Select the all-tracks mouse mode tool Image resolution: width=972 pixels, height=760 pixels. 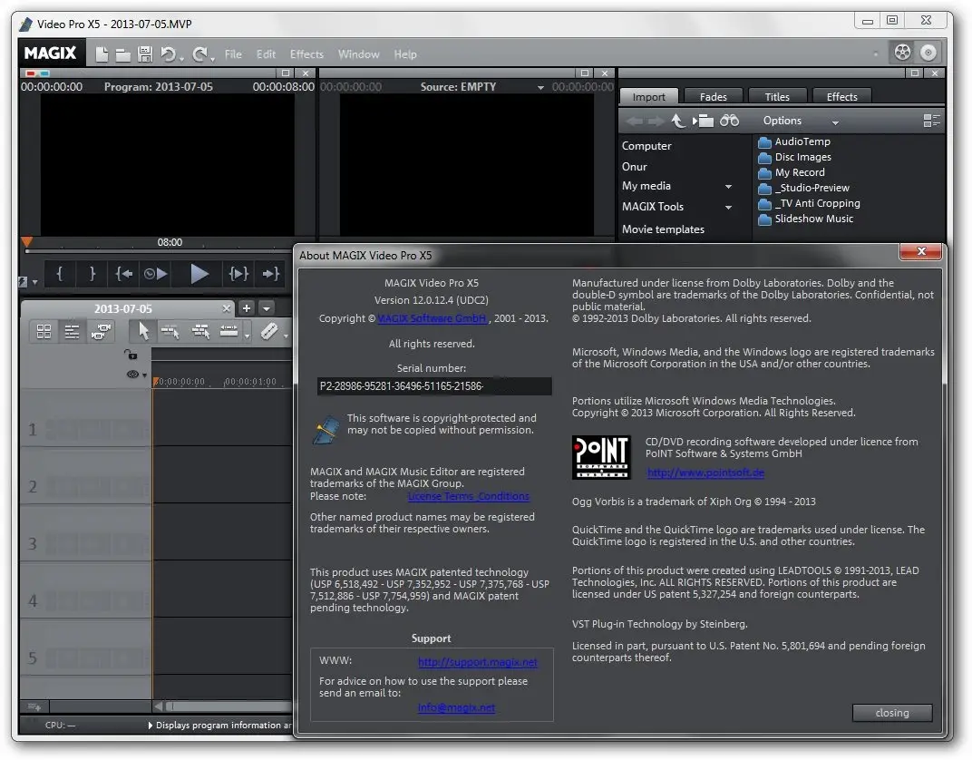(x=200, y=332)
